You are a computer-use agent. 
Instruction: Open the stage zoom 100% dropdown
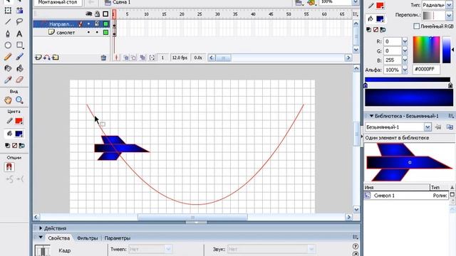coord(356,2)
